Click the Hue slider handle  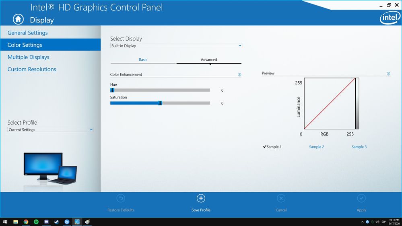[x=112, y=90]
